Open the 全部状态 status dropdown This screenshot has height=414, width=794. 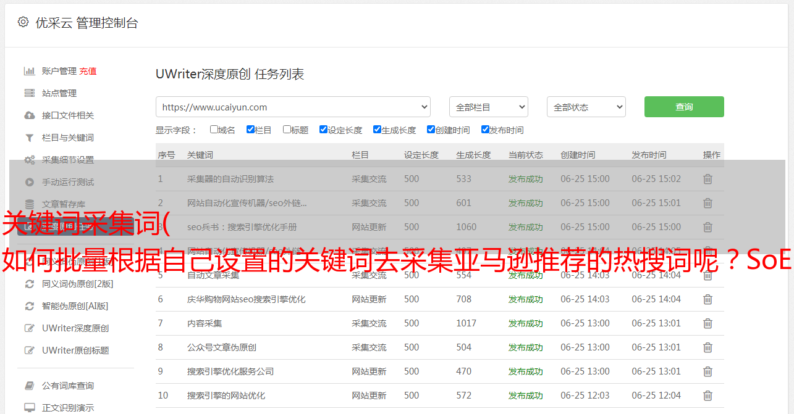coord(586,107)
